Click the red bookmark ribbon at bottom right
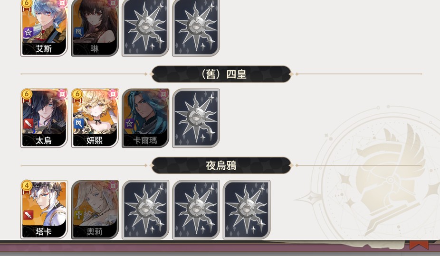 click(x=419, y=245)
